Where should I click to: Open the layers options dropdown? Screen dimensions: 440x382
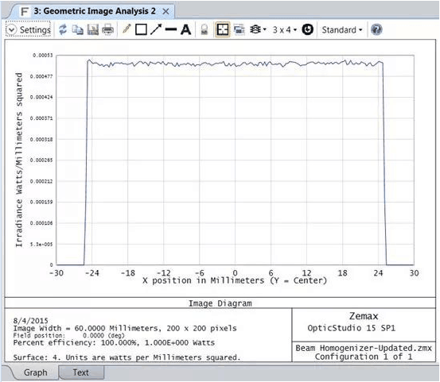point(258,29)
